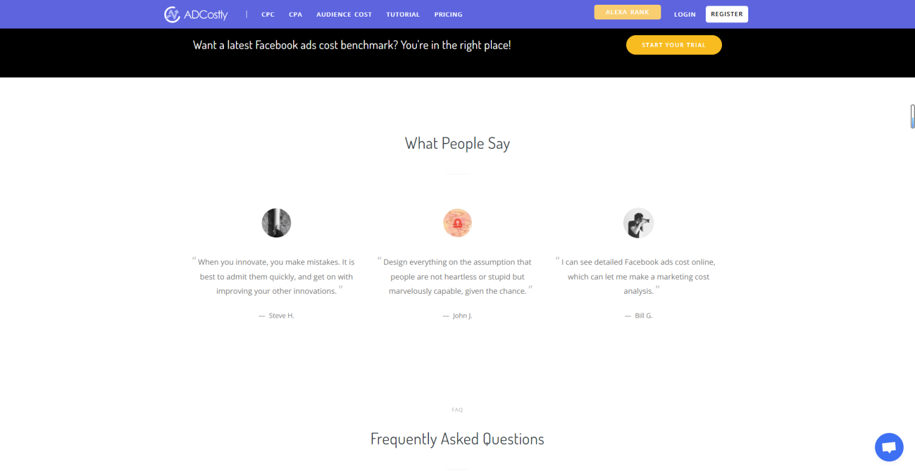
Task: Click the Start Your Trial button
Action: 674,45
